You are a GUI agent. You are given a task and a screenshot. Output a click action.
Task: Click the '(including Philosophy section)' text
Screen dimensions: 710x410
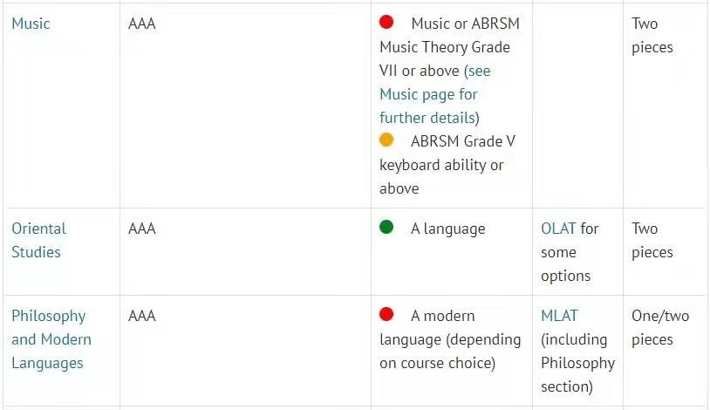pos(577,363)
